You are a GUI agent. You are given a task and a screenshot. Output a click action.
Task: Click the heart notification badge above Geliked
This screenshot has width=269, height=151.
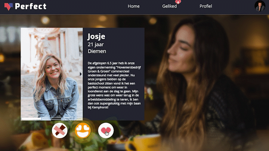tap(178, 2)
